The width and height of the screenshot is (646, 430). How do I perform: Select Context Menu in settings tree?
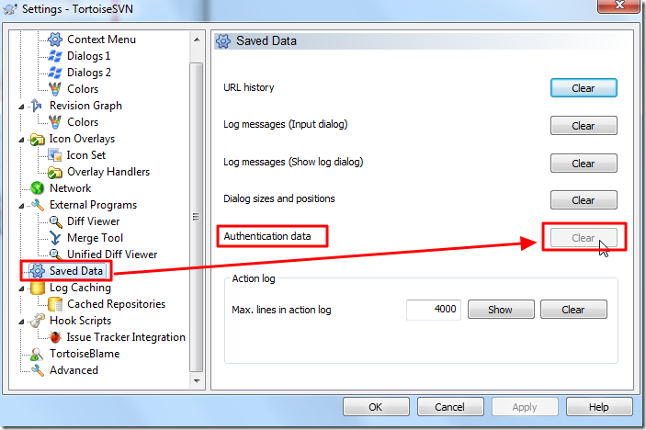[x=101, y=40]
